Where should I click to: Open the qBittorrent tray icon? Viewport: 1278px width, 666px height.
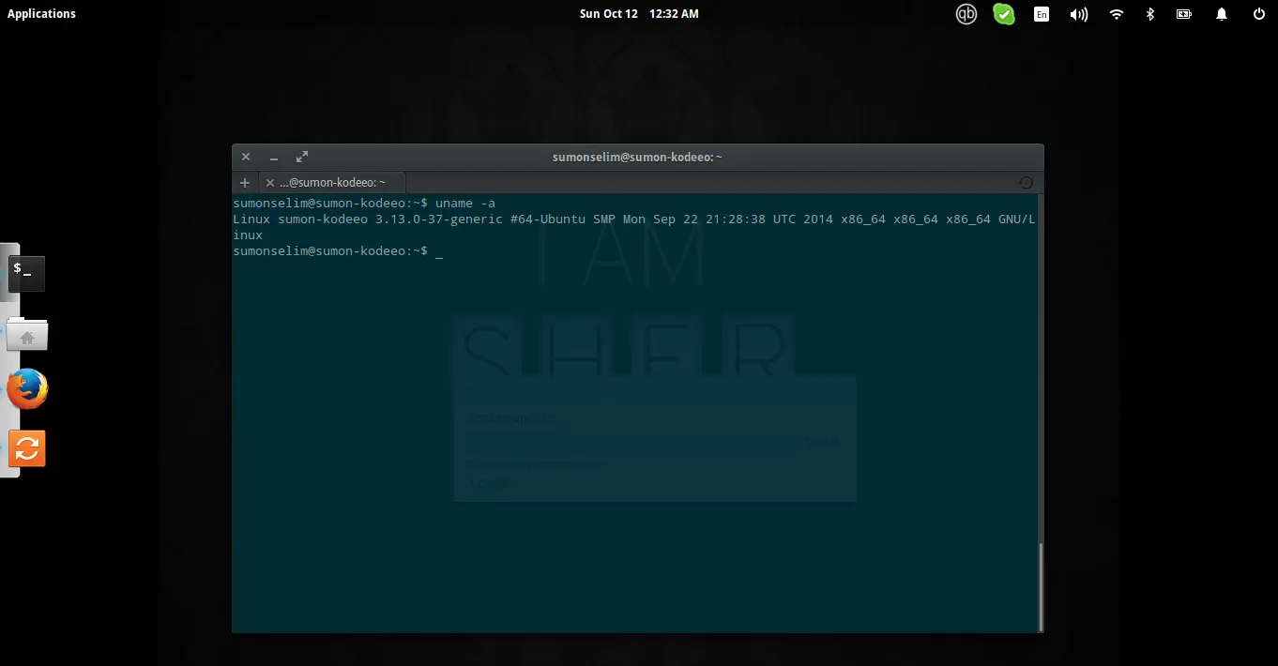click(x=966, y=14)
